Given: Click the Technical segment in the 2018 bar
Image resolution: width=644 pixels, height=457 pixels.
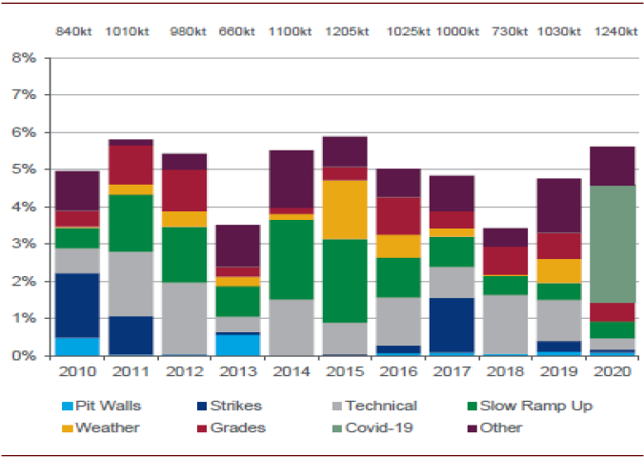Looking at the screenshot, I should click(506, 325).
